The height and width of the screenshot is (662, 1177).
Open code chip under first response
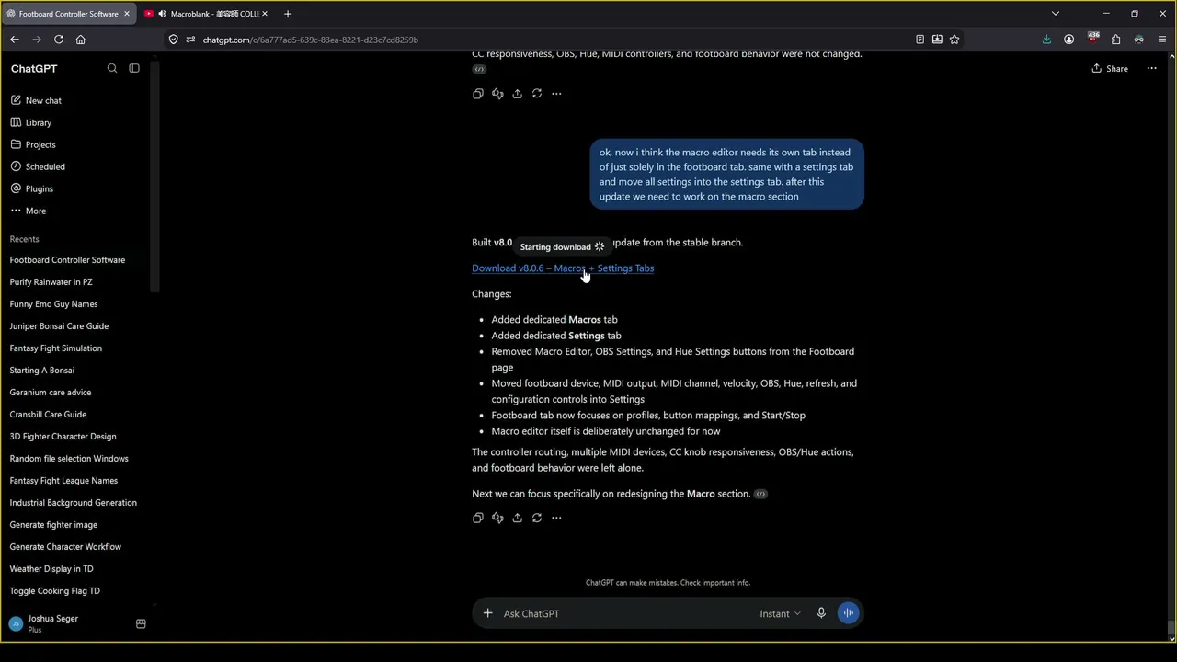(479, 69)
